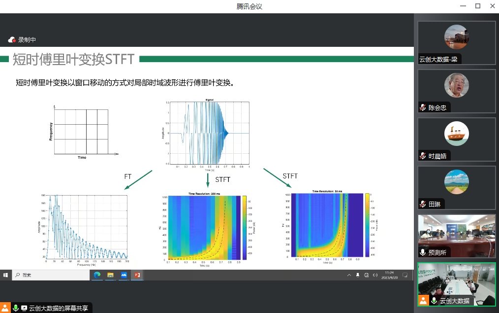Open the Windows Start menu
Screen dimensions: 499x313
coord(5,275)
